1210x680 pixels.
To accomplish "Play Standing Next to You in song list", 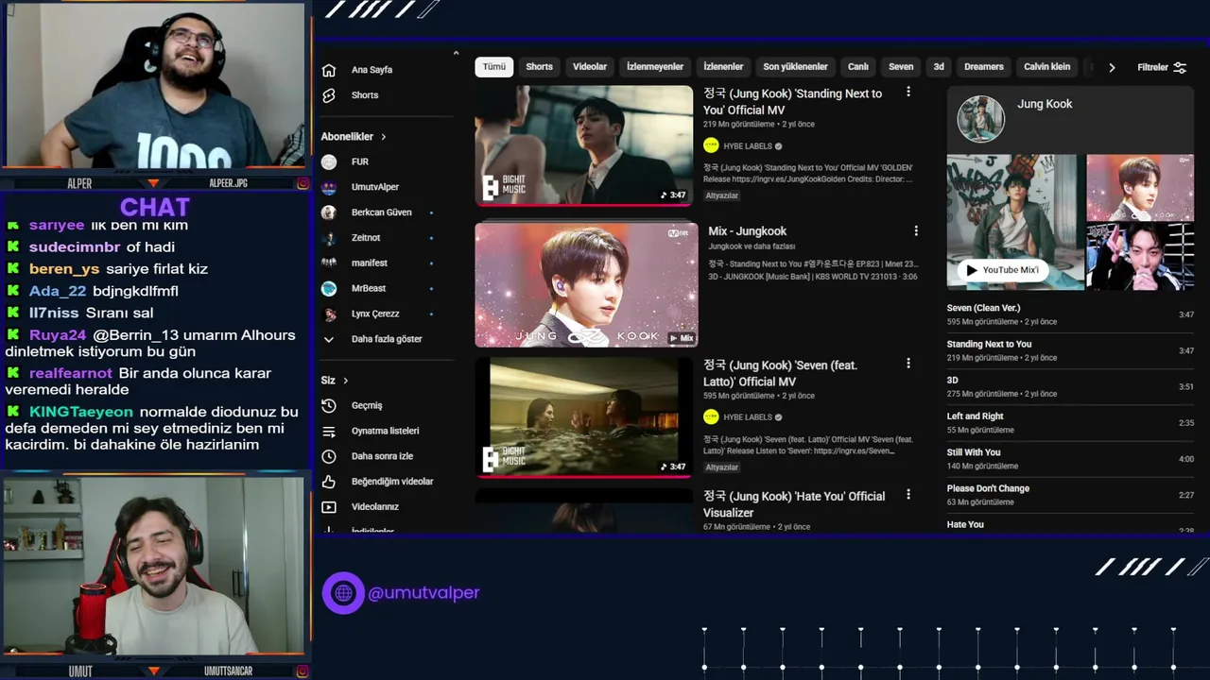I will tap(1070, 350).
